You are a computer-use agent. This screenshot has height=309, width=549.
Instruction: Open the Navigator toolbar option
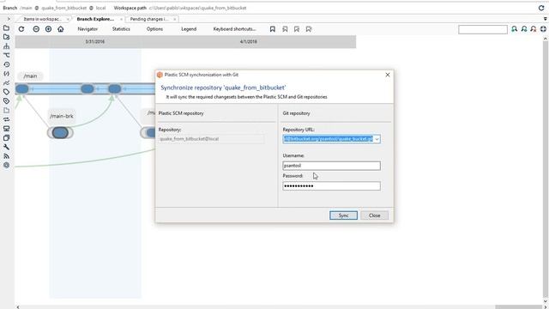click(87, 29)
